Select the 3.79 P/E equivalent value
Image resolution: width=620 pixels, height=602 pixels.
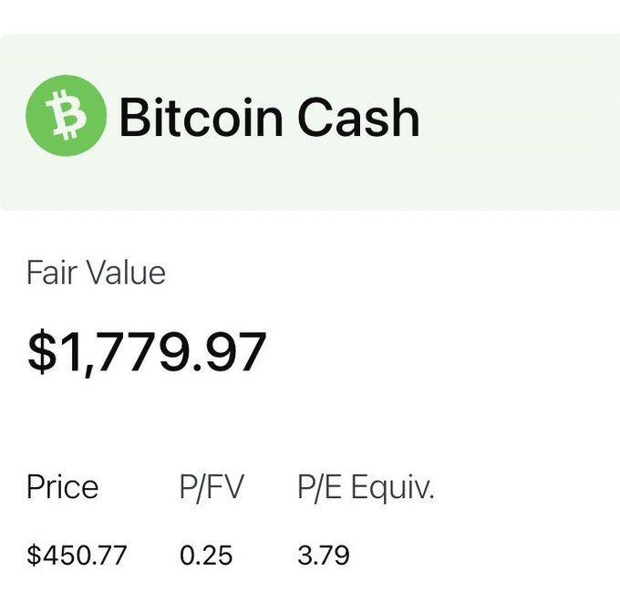pos(324,555)
